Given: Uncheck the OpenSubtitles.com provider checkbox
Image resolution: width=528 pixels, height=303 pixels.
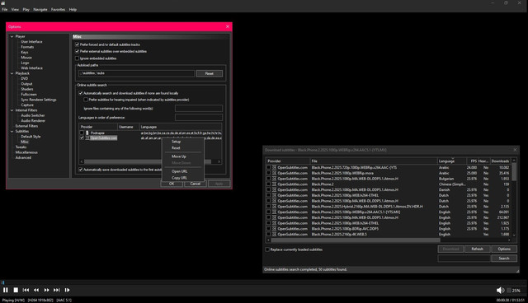Looking at the screenshot, I should 82,138.
